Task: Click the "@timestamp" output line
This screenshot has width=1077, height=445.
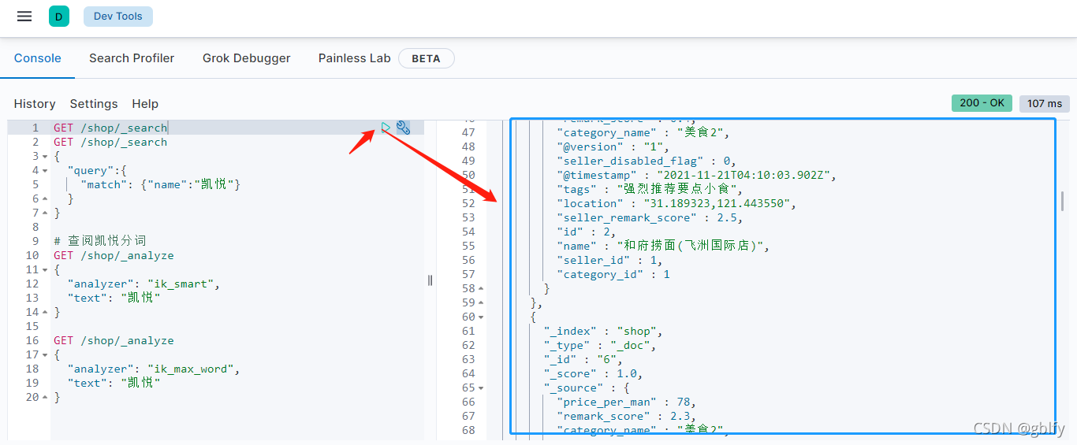Action: pyautogui.click(x=696, y=175)
